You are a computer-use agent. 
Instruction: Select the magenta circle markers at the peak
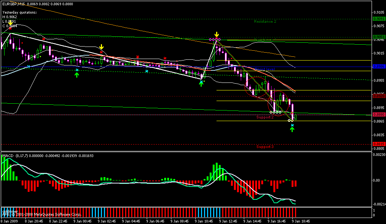click(x=215, y=39)
